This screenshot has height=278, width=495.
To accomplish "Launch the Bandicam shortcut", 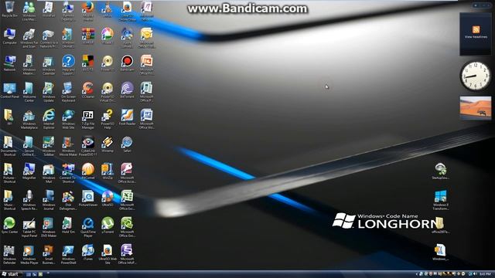I will (x=127, y=63).
